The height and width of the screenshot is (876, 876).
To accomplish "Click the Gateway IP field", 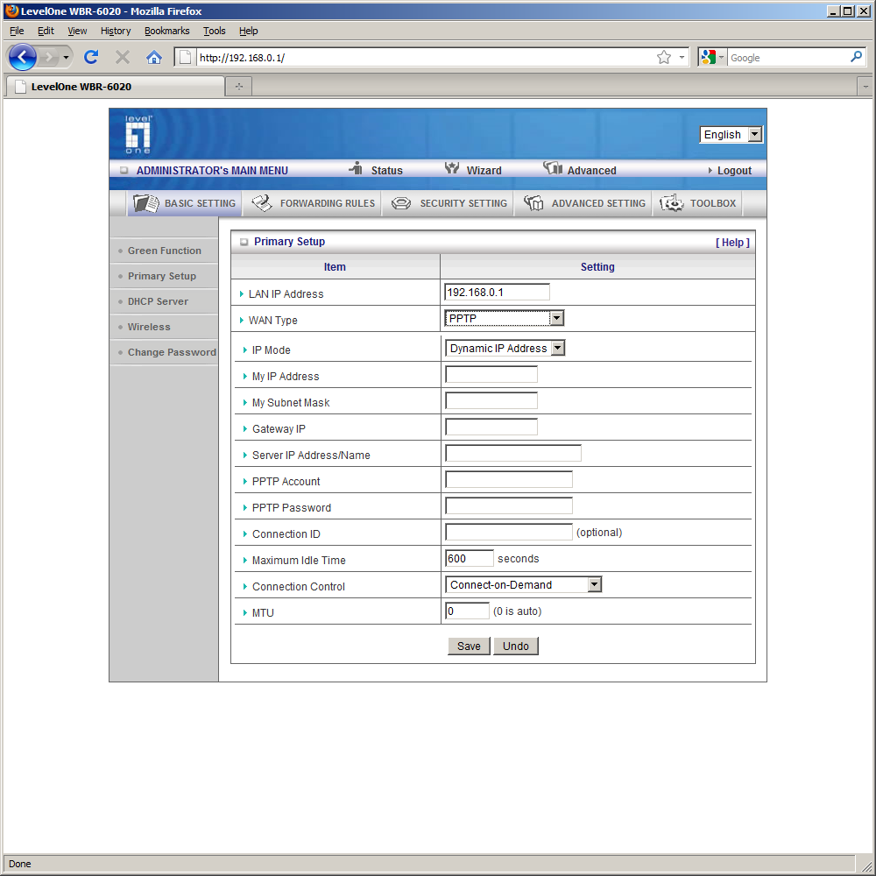I will (491, 427).
